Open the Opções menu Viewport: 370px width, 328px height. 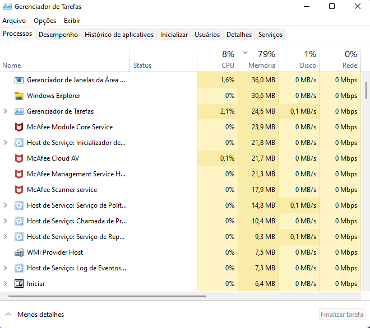coord(45,21)
